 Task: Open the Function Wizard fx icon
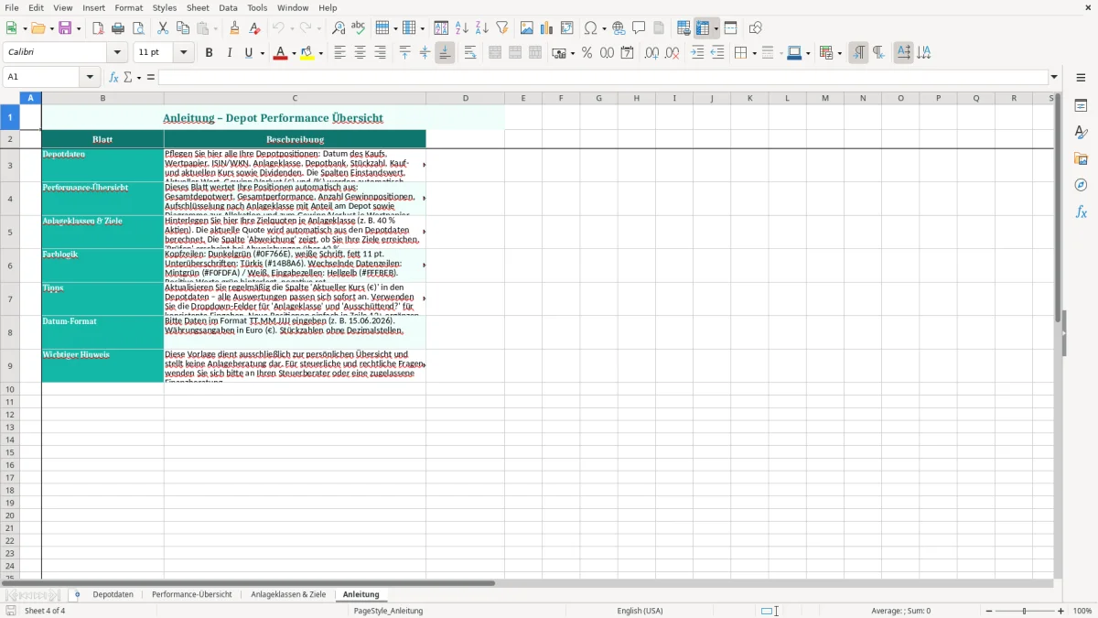(114, 77)
